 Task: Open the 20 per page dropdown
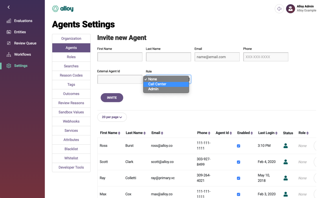coord(112,117)
